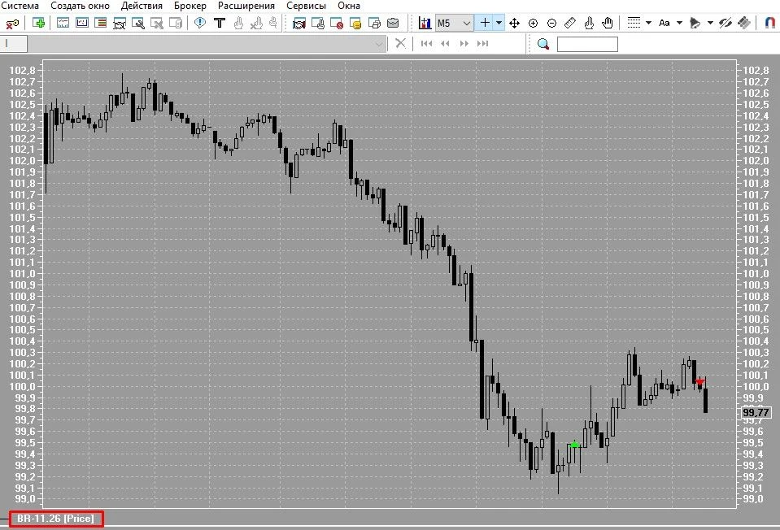Open the Действия menu
Viewport: 780px width, 530px height.
(x=142, y=6)
